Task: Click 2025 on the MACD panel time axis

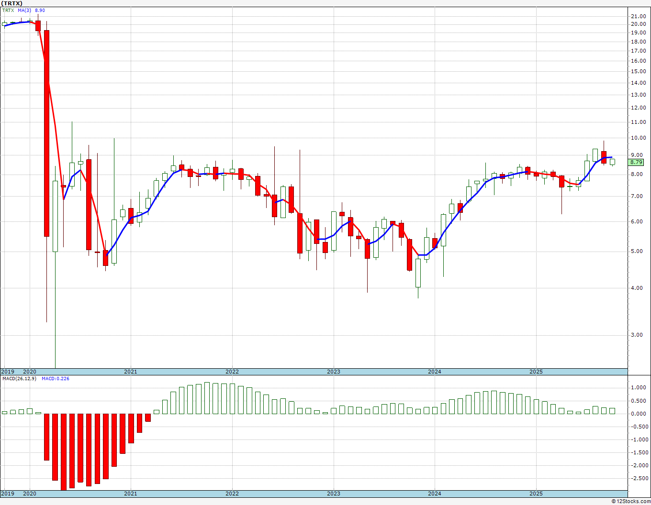Action: click(536, 494)
